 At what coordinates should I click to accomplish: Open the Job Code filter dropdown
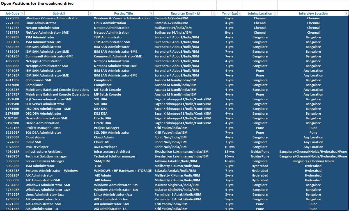tap(22, 13)
